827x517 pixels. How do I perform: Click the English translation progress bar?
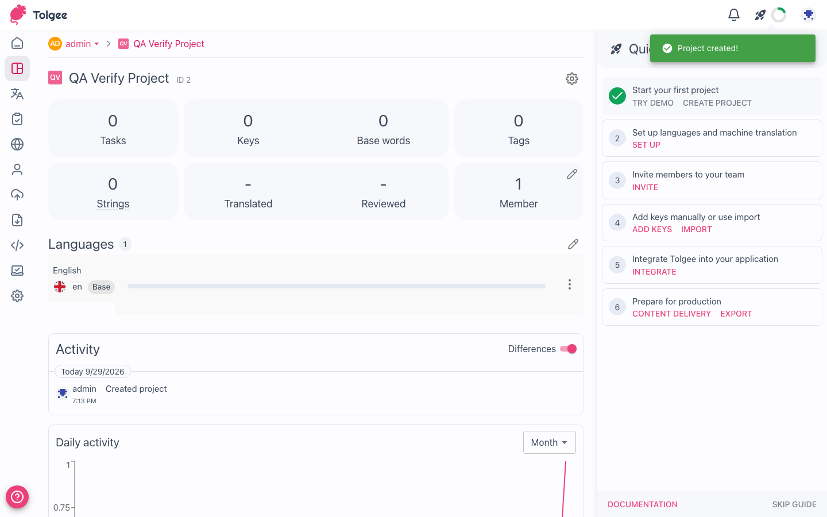tap(337, 286)
